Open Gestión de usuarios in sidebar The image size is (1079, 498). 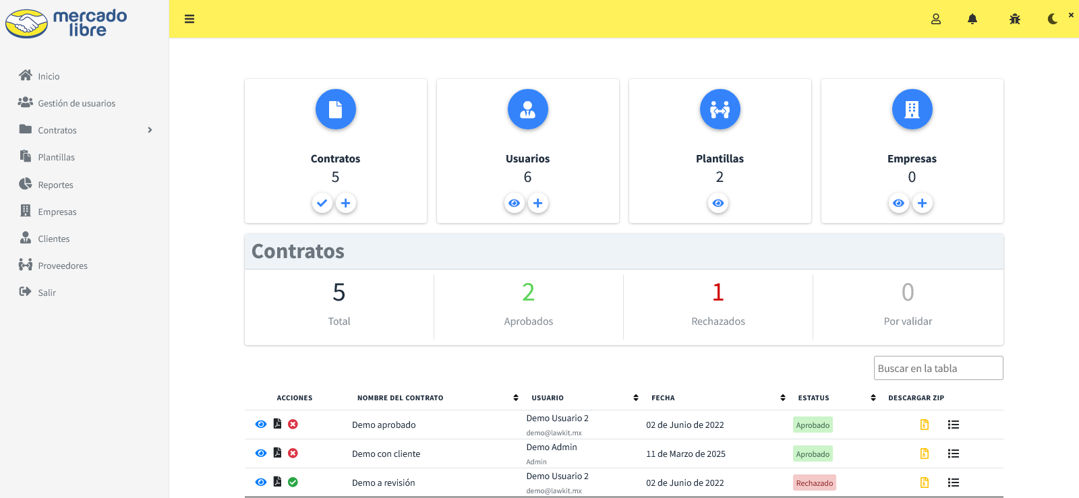pyautogui.click(x=76, y=103)
